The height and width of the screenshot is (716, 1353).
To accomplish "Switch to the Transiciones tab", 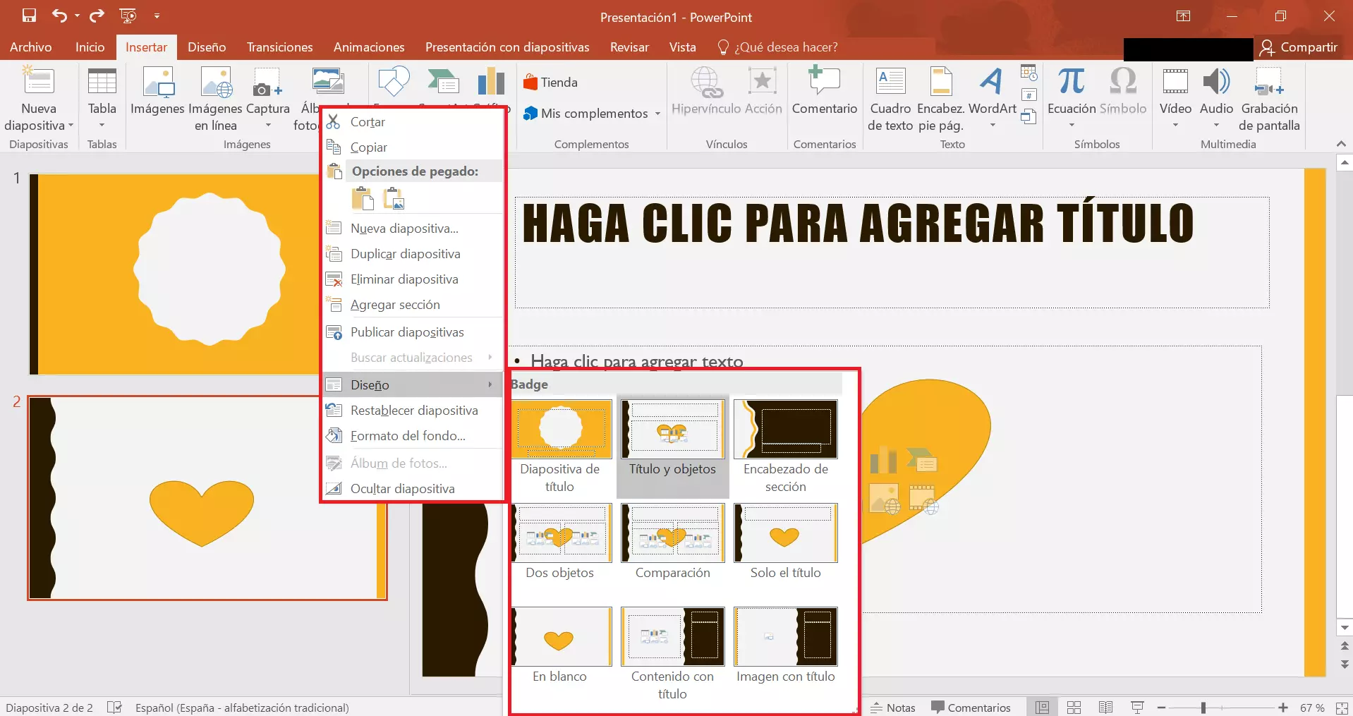I will [x=280, y=47].
